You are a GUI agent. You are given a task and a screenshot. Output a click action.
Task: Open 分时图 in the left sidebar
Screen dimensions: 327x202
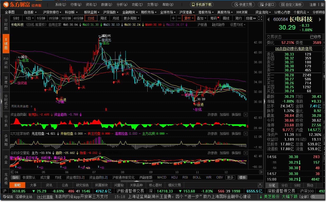(6, 24)
